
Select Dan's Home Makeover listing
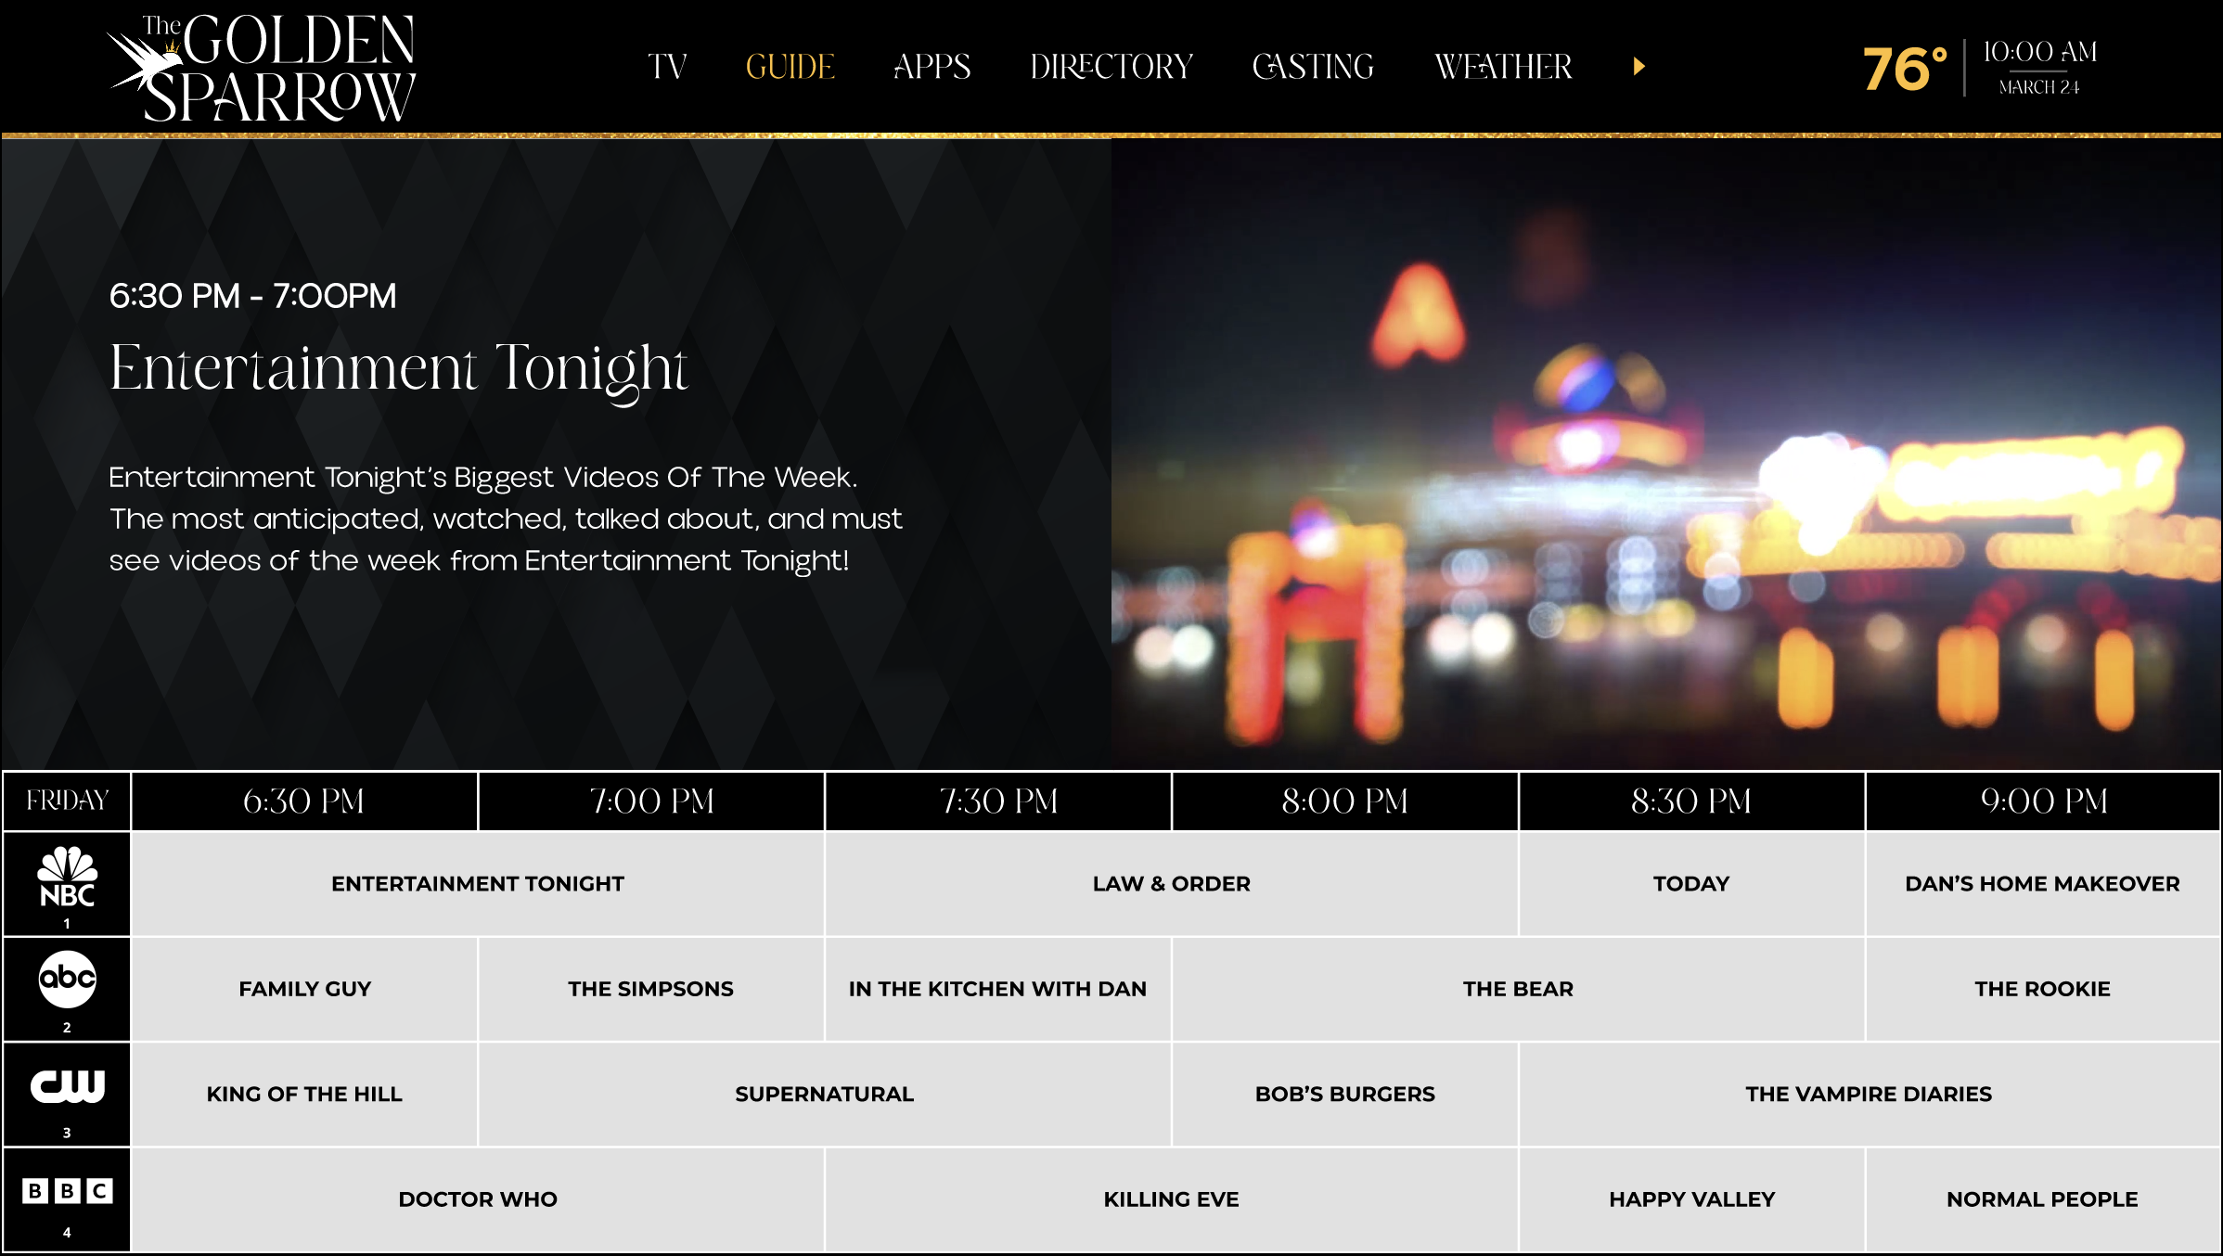point(2043,884)
